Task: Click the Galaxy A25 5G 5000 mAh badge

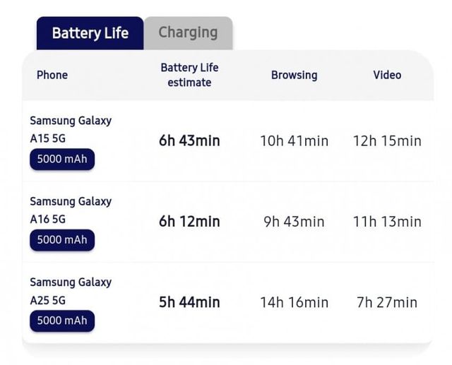Action: (x=62, y=321)
